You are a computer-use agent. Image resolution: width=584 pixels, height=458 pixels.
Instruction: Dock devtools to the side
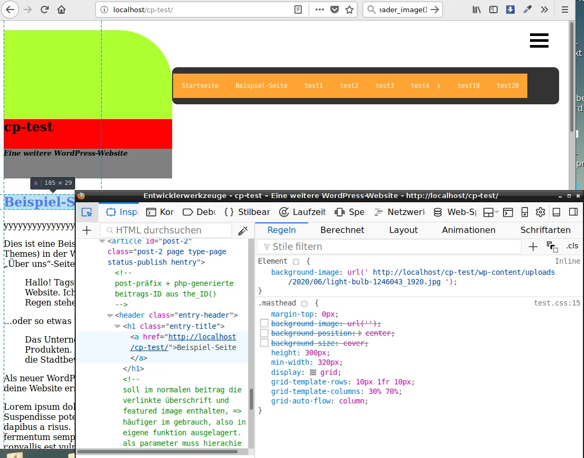[x=573, y=212]
